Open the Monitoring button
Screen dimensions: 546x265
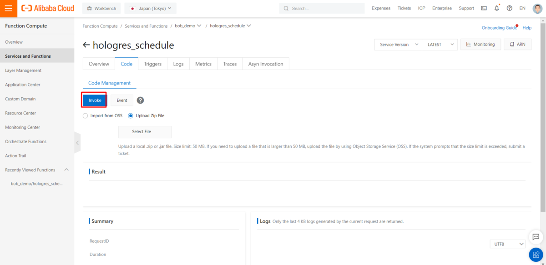click(480, 45)
